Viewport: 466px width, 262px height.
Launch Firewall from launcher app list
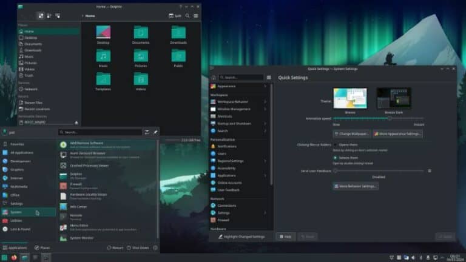pyautogui.click(x=107, y=186)
